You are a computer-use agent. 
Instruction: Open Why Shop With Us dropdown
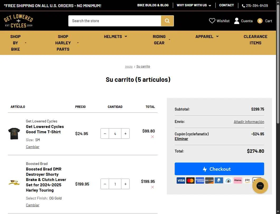tap(194, 5)
